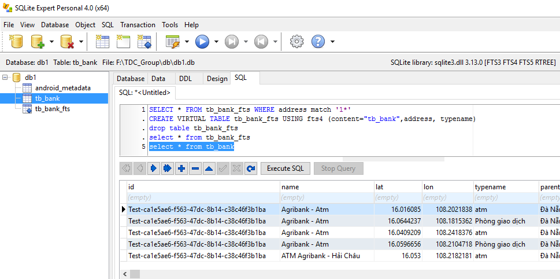The height and width of the screenshot is (279, 560).
Task: Click the tb_bank_fts virtual table icon
Action: (28, 109)
